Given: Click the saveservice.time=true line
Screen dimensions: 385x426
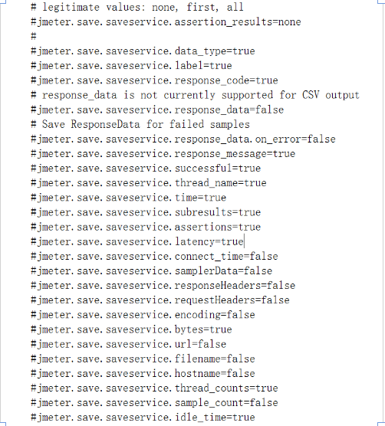Looking at the screenshot, I should click(128, 198).
